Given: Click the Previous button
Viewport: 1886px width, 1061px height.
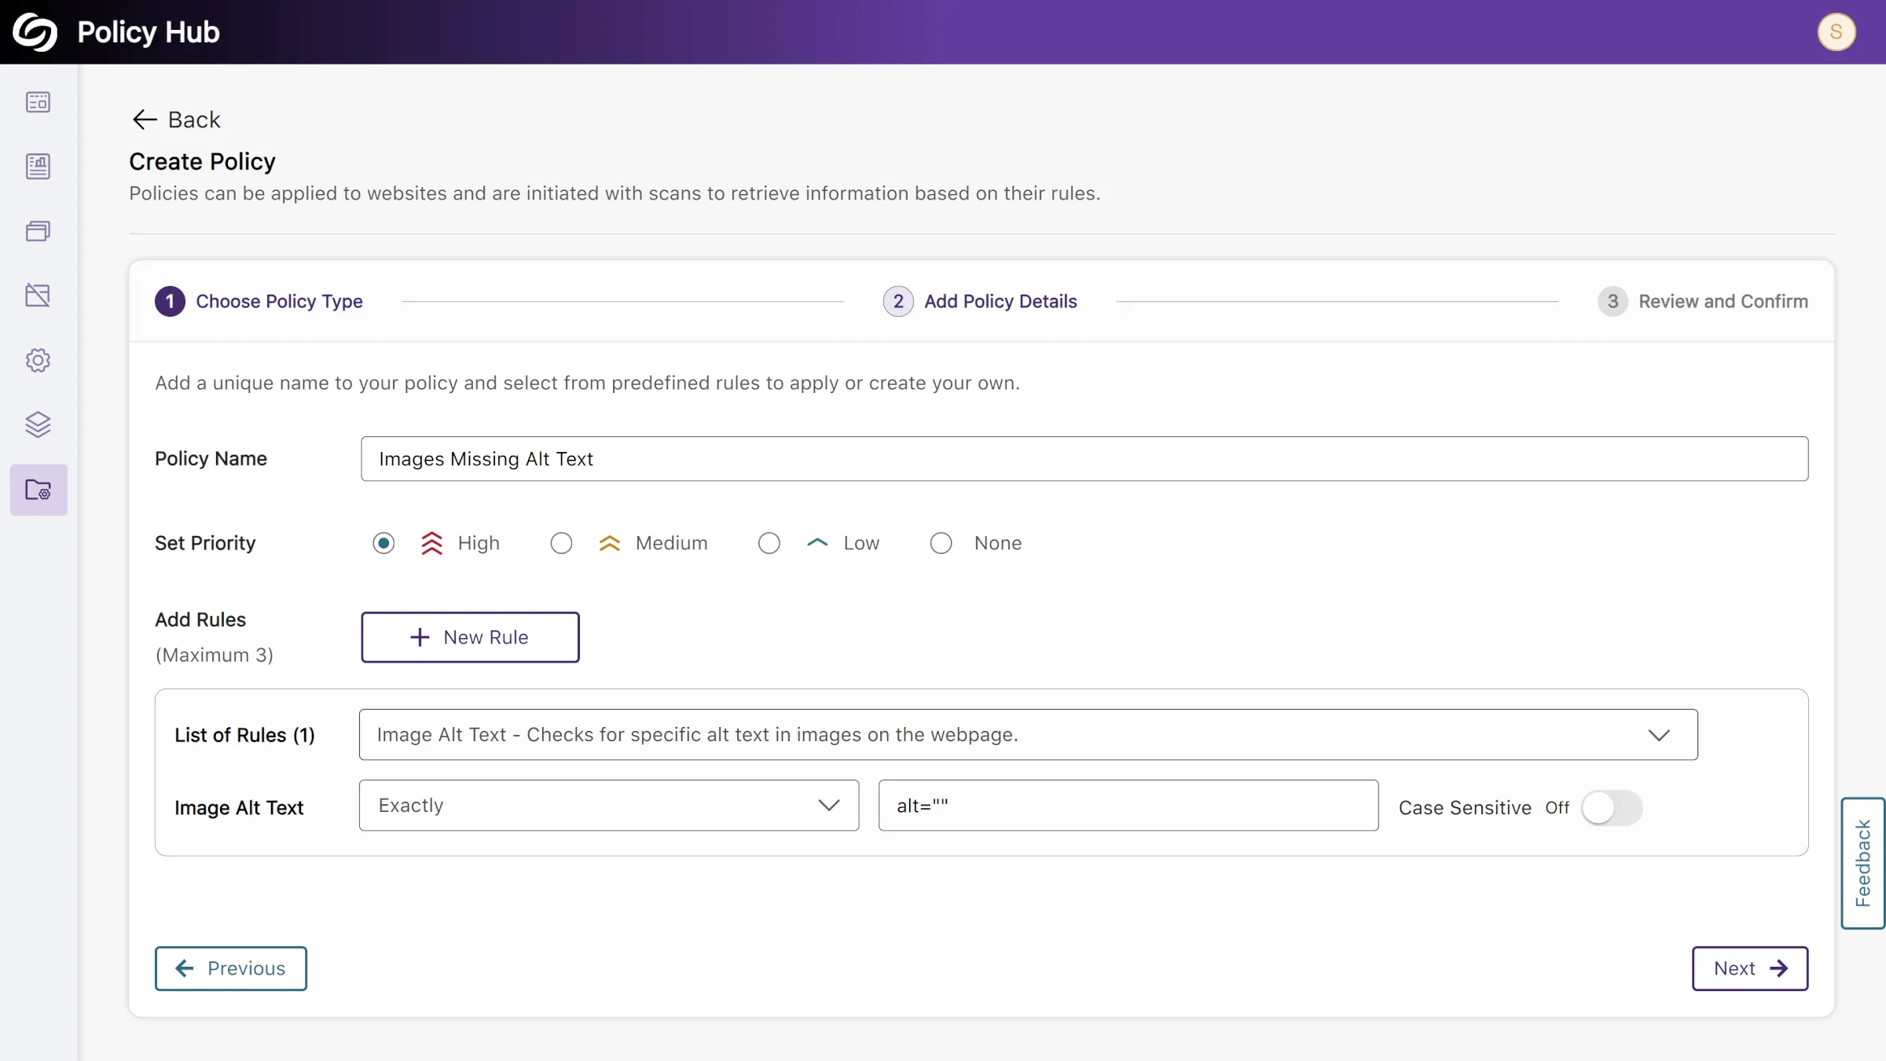Looking at the screenshot, I should point(231,968).
